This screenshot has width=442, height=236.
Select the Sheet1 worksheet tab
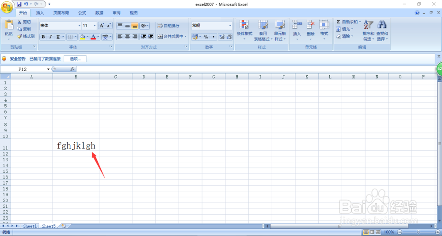30,226
